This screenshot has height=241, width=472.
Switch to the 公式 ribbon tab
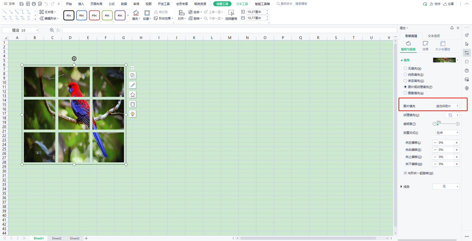112,4
